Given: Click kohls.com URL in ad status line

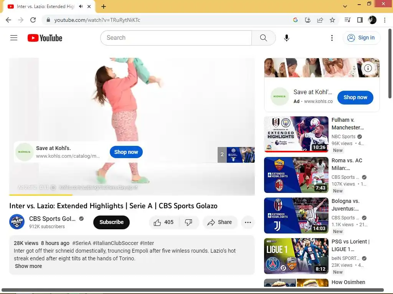Looking at the screenshot, I should pos(98,188).
